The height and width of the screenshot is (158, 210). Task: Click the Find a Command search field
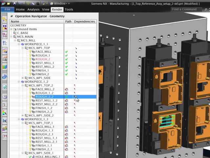[186, 10]
